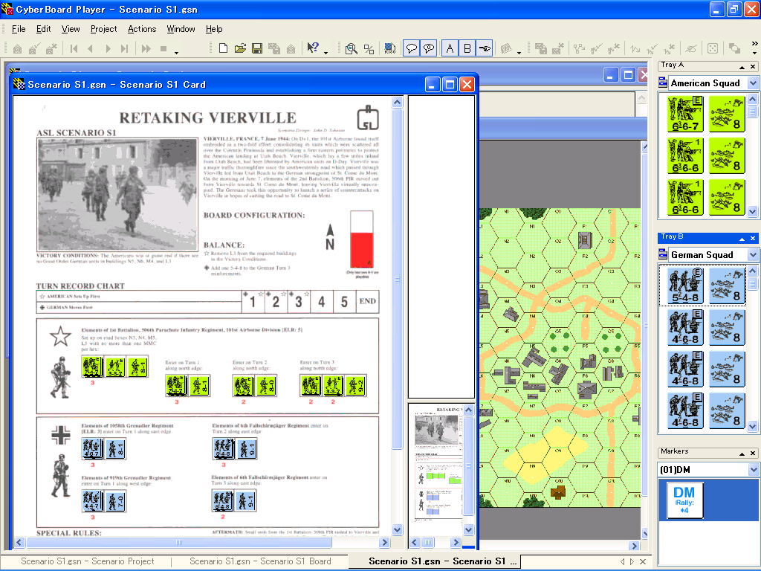Open help toolbar options arrow
The width and height of the screenshot is (761, 571).
(x=326, y=53)
